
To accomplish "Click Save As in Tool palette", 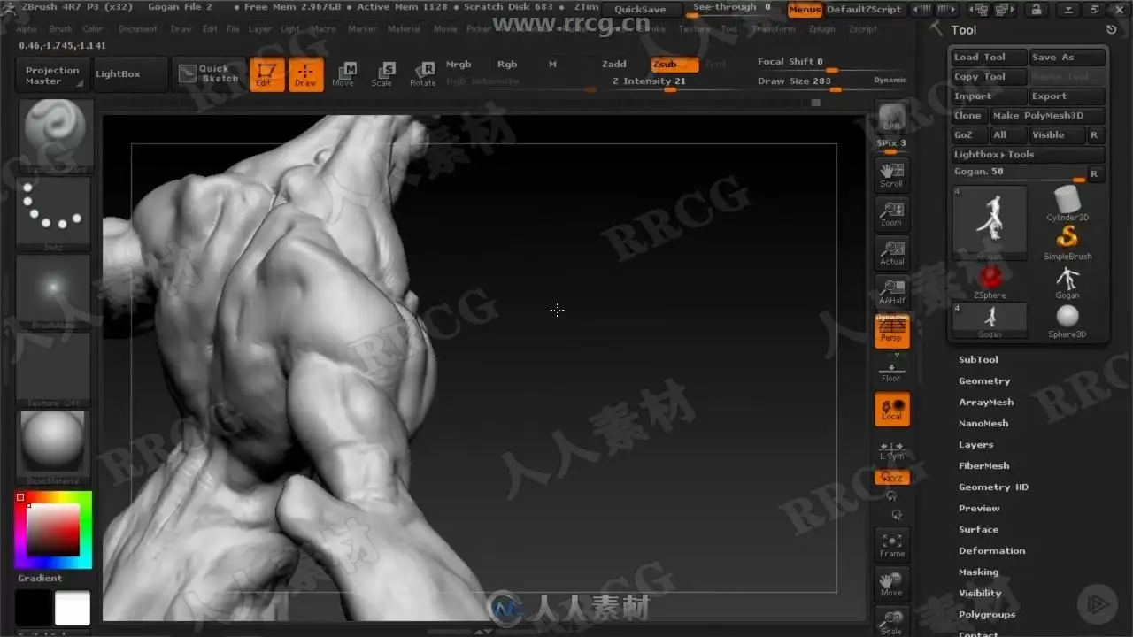I will coord(1067,58).
